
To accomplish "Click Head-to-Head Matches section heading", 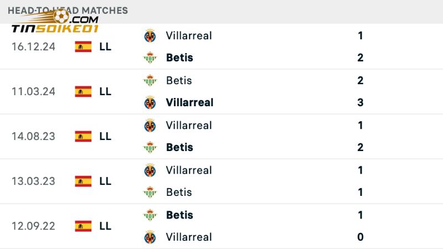I will pos(68,11).
